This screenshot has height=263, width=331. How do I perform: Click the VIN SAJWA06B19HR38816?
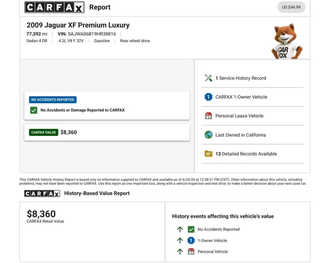87,34
